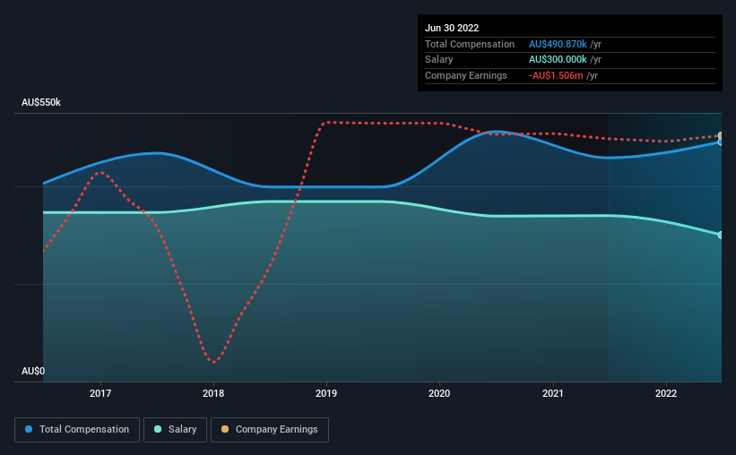Click the AU$490.870k total compensation value
736x455 pixels.
pos(558,44)
